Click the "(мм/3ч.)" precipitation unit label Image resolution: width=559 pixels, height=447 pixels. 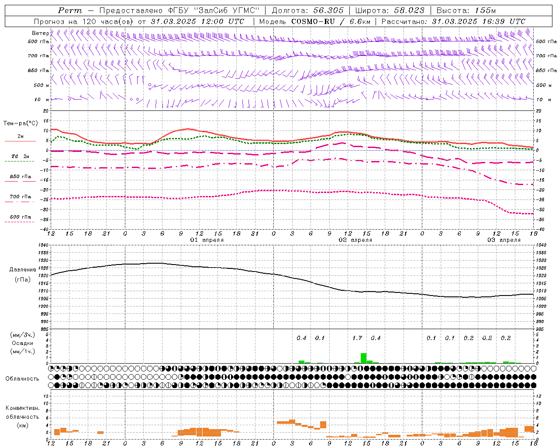pyautogui.click(x=23, y=335)
